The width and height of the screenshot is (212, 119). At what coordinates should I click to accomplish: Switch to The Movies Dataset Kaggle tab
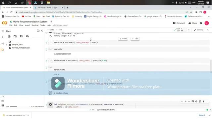click(47, 8)
